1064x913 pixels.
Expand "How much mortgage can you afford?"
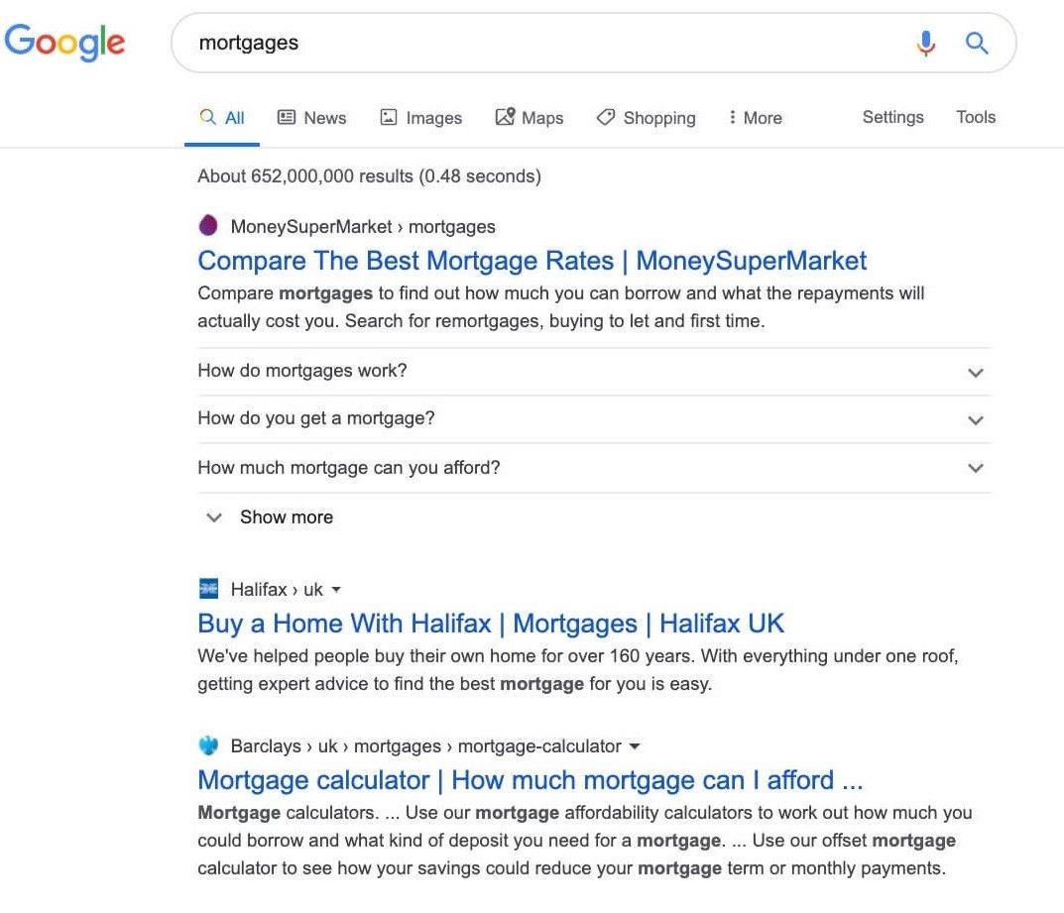click(594, 468)
